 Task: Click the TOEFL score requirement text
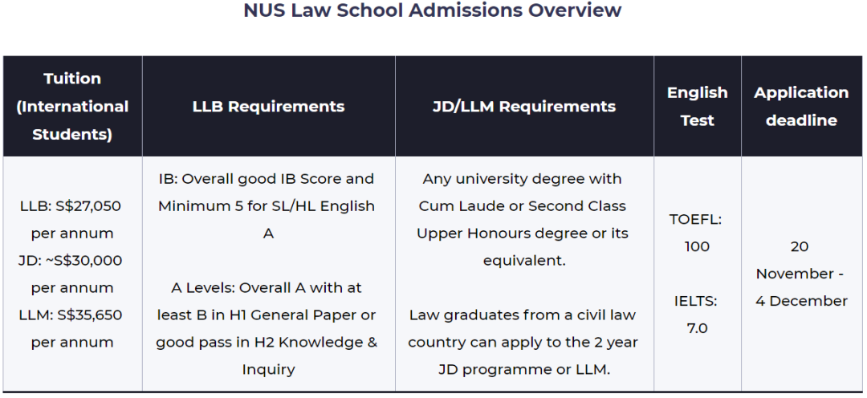click(697, 233)
